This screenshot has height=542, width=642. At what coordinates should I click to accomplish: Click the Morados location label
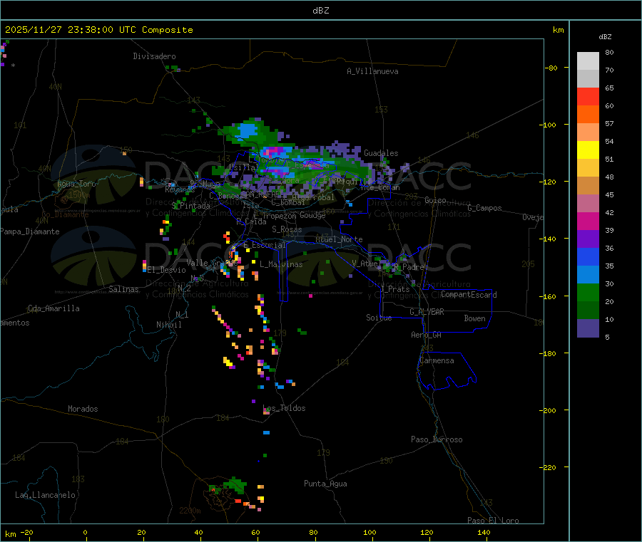tap(83, 409)
